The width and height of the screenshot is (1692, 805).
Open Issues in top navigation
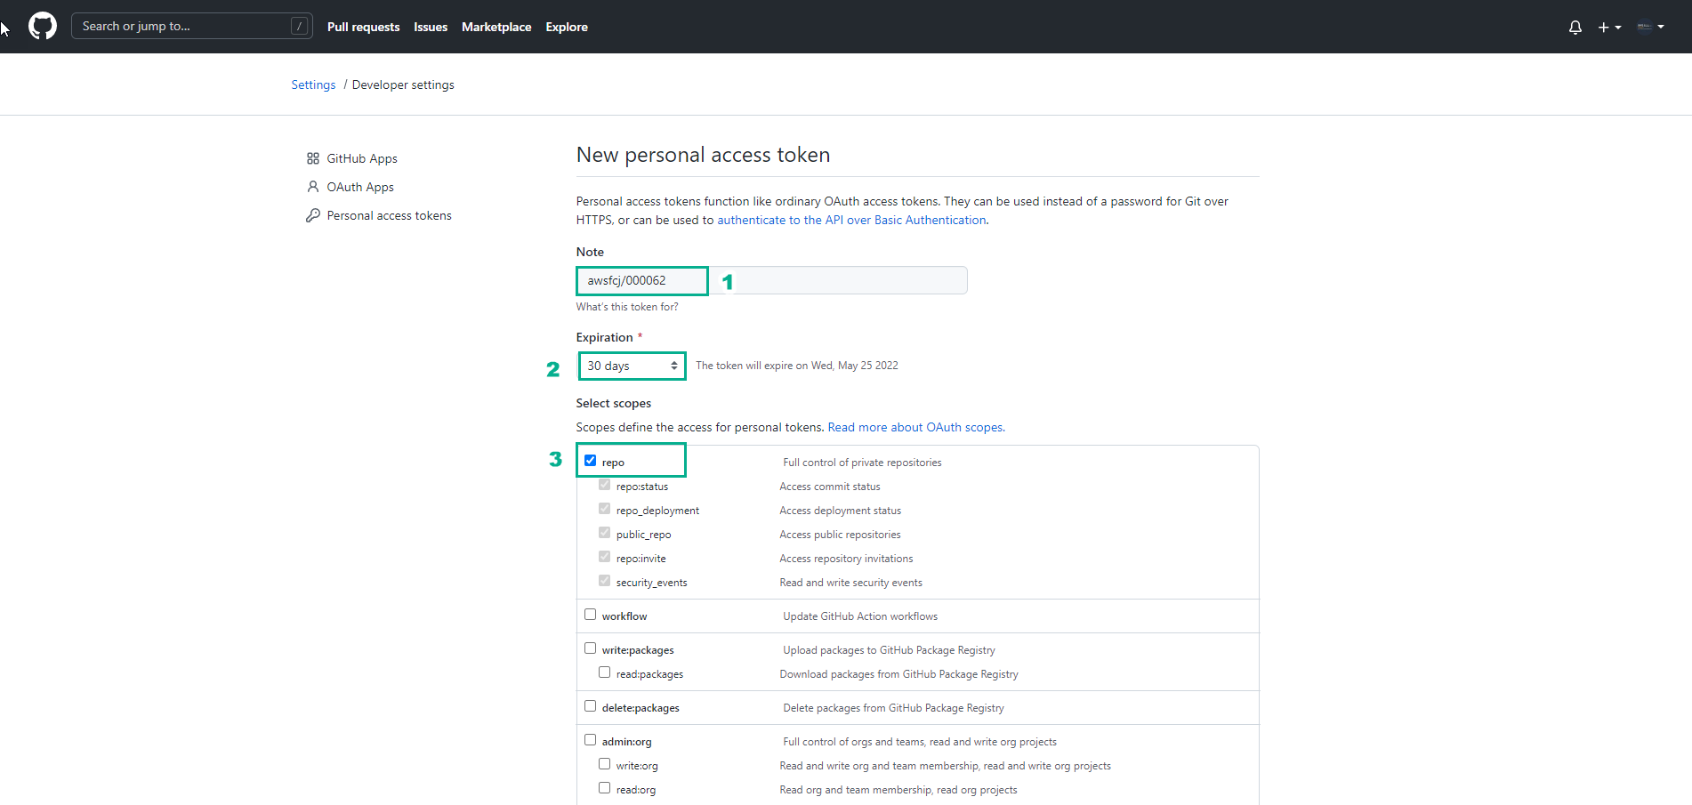tap(431, 27)
